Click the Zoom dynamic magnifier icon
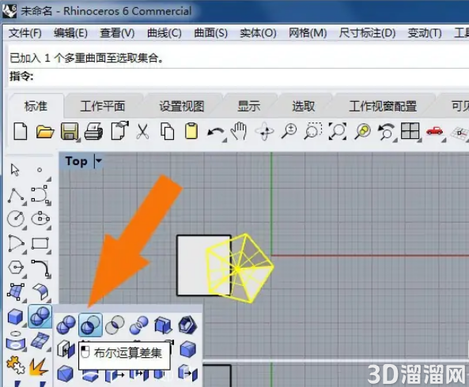The image size is (469, 387). pyautogui.click(x=289, y=131)
